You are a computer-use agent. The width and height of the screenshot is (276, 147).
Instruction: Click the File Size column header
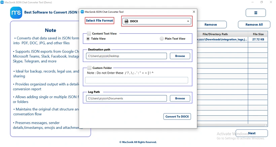pyautogui.click(x=258, y=34)
